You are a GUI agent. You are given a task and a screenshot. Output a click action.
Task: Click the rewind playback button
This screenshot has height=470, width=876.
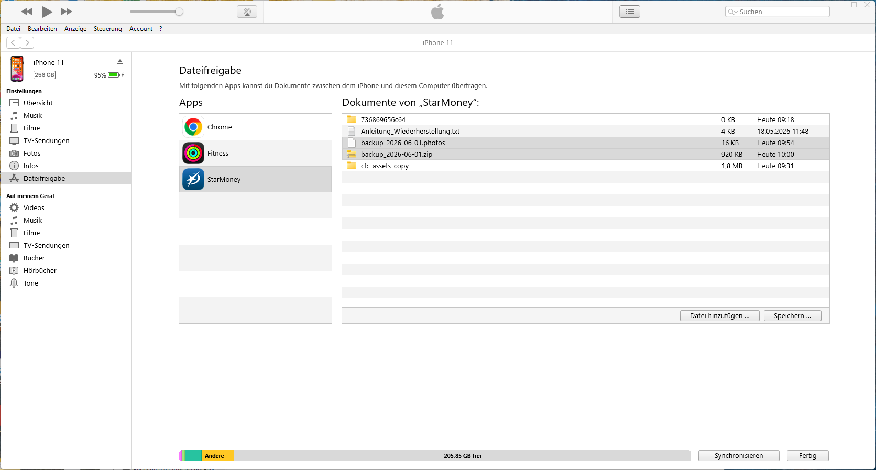pyautogui.click(x=27, y=12)
